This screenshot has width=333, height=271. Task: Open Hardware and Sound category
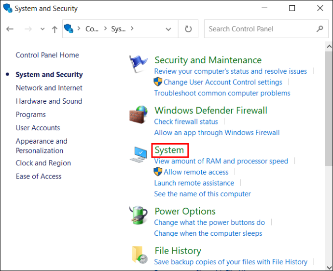coord(49,101)
